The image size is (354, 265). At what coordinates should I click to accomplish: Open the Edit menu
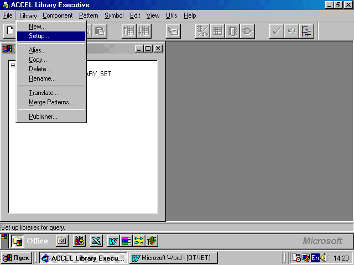[x=135, y=15]
